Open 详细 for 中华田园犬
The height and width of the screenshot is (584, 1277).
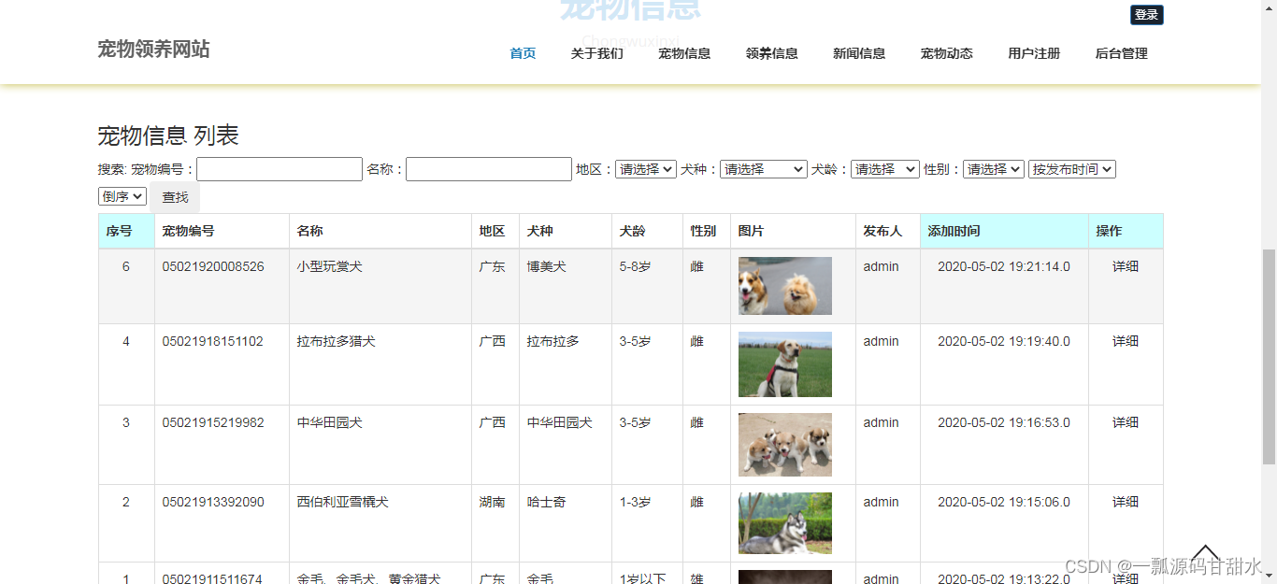pyautogui.click(x=1126, y=422)
